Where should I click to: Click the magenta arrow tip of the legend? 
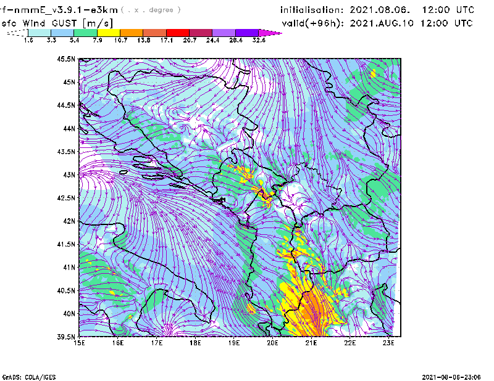click(270, 33)
